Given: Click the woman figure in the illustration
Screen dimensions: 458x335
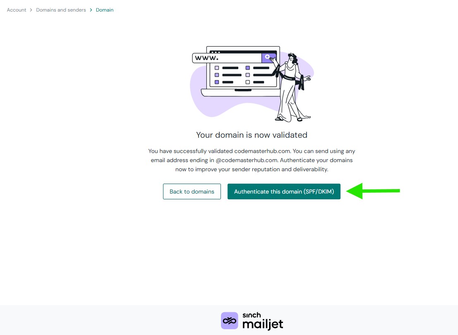Looking at the screenshot, I should click(x=292, y=87).
